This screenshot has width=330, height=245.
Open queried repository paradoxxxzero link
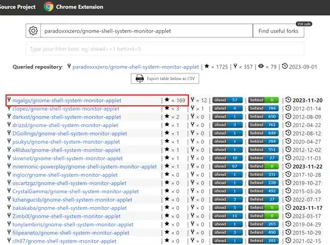point(136,67)
